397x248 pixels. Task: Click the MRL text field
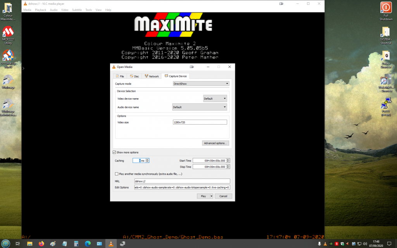click(182, 181)
